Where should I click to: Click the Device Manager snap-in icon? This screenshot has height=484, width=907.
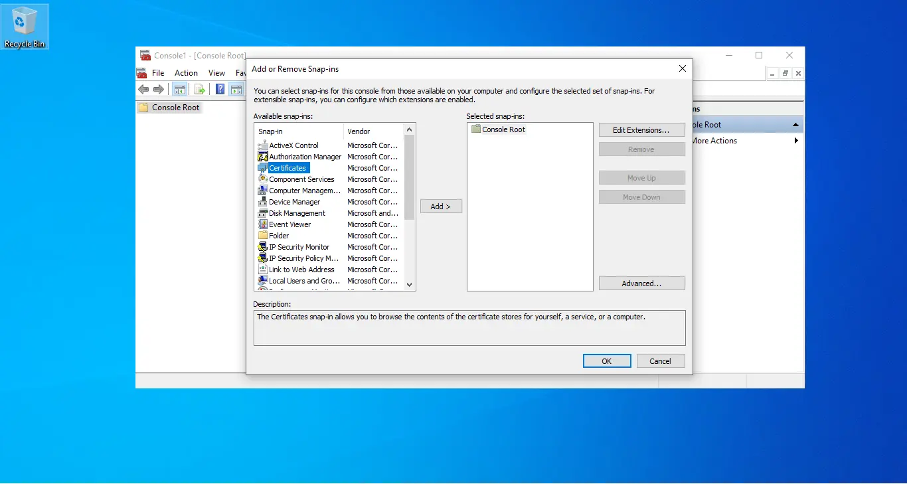(x=263, y=202)
